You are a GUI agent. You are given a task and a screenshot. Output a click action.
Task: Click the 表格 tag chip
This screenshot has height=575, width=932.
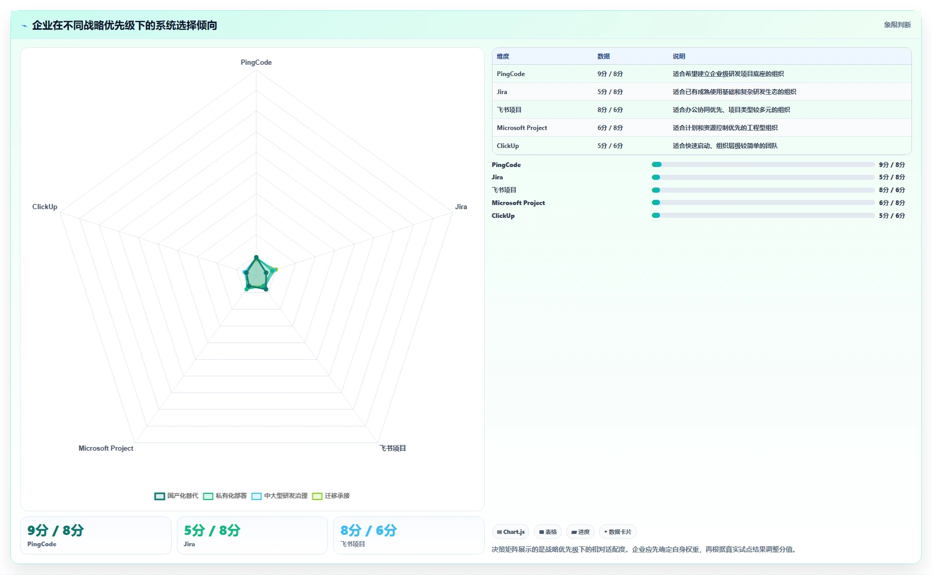[548, 532]
